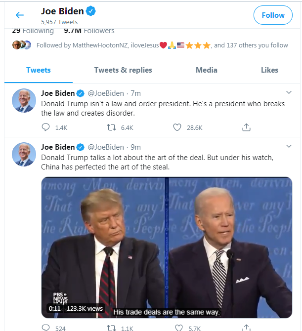This screenshot has height=331, width=302.
Task: Reply to the art of the deal tweet
Action: coord(46,328)
